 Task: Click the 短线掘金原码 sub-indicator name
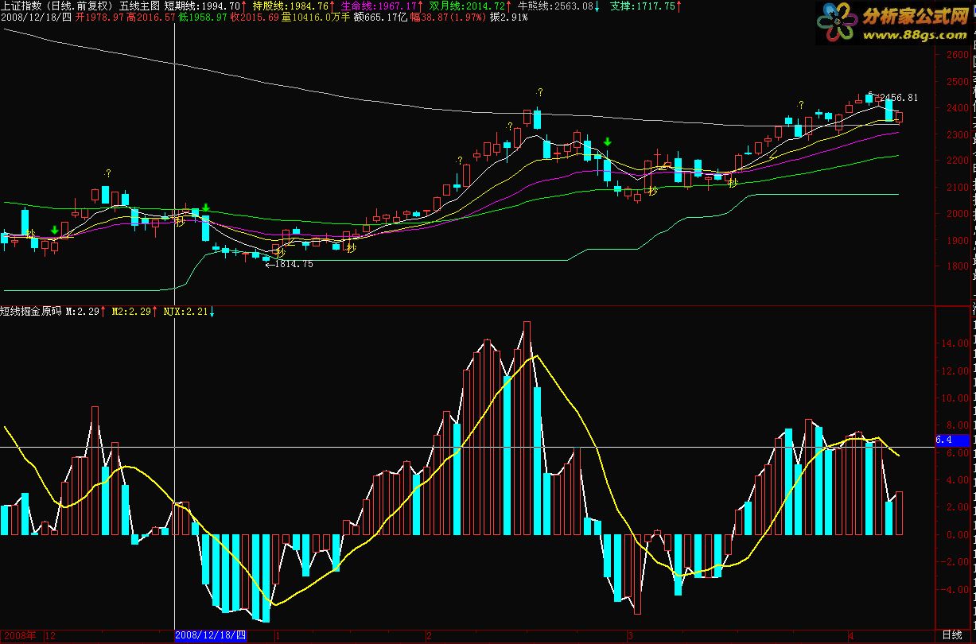pyautogui.click(x=31, y=312)
